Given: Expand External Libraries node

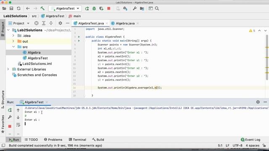Looking at the screenshot, I should click(x=8, y=69).
